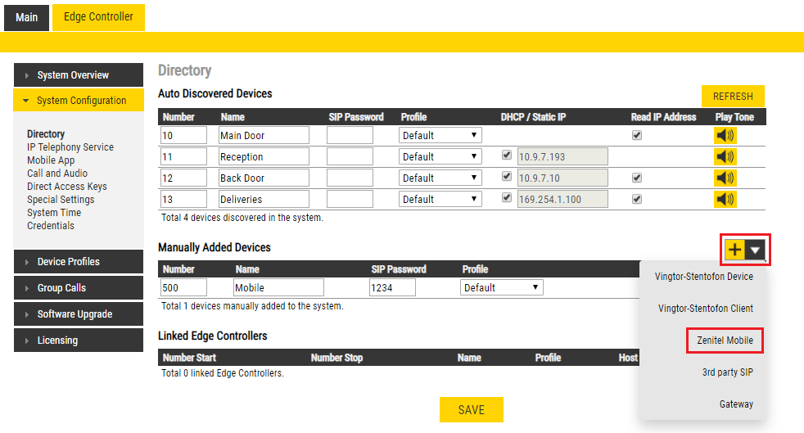Toggle static IP checkbox for Reception
The image size is (804, 433).
(x=507, y=156)
